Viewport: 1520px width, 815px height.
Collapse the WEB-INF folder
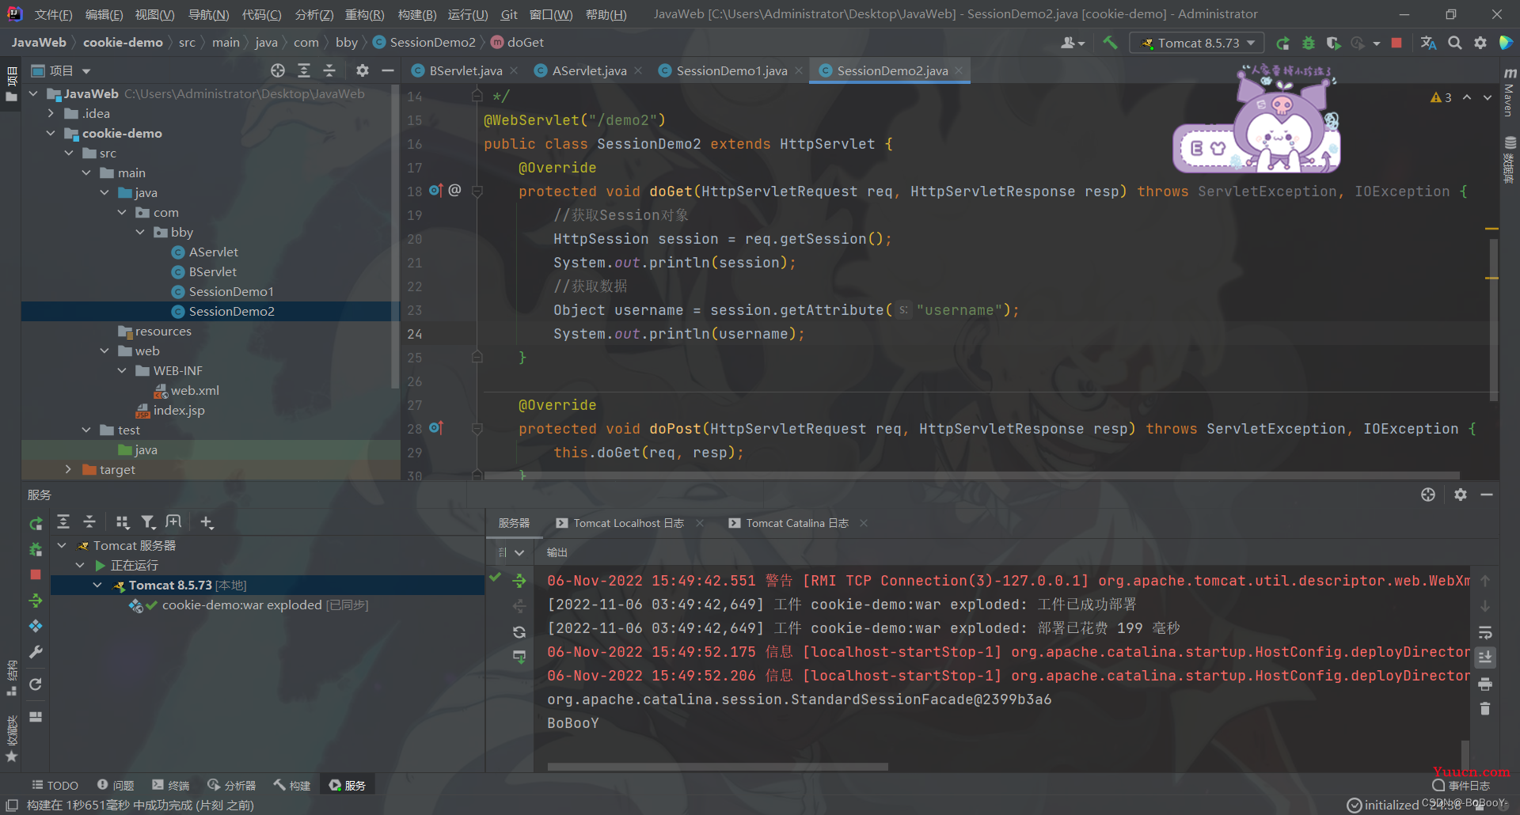[x=122, y=370]
